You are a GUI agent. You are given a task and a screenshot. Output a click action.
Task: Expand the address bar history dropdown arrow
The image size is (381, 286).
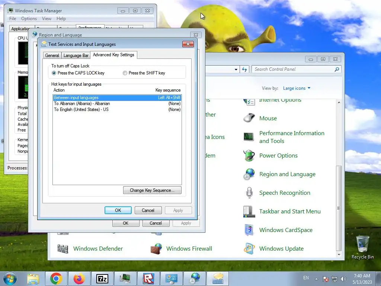pos(236,70)
